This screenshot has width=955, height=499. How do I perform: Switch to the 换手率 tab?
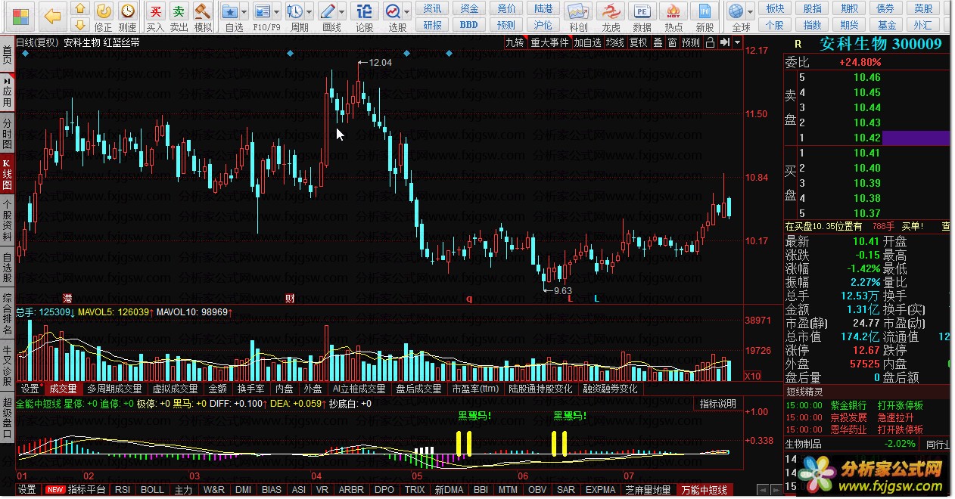(x=250, y=389)
